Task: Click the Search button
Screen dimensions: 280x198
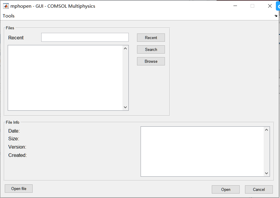Action: [151, 49]
